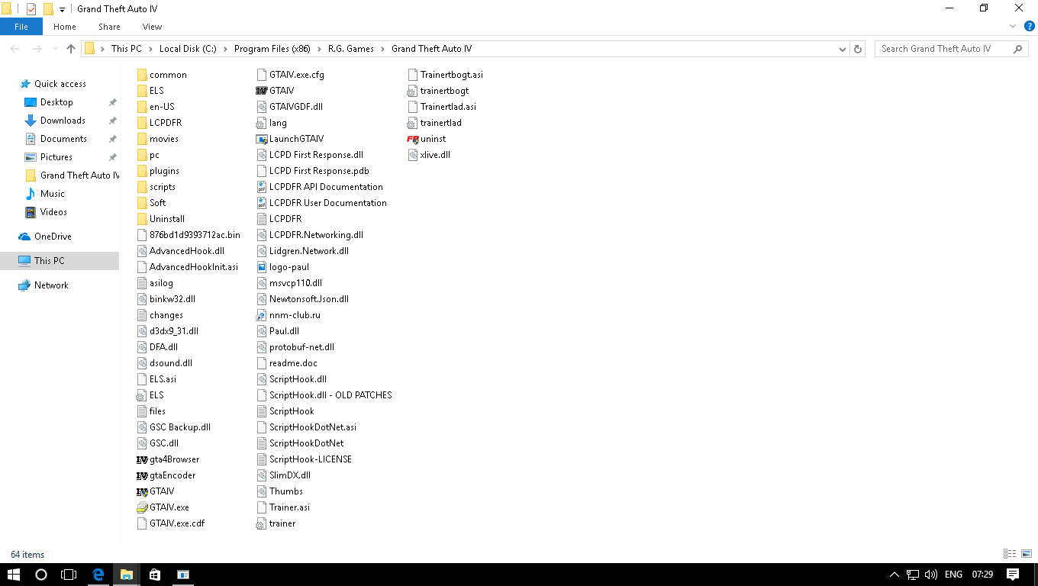The width and height of the screenshot is (1038, 586).
Task: Select the gta4Browser application icon
Action: click(141, 459)
